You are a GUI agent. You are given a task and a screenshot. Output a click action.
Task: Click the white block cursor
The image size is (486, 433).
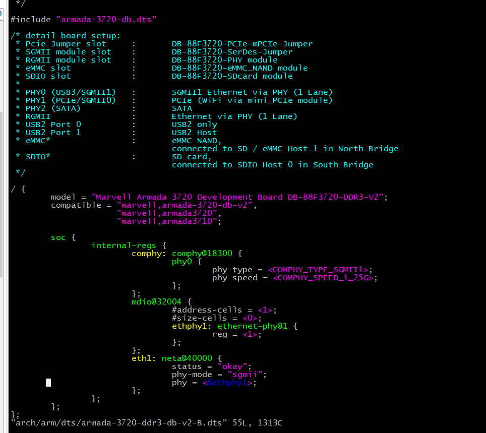[48, 383]
